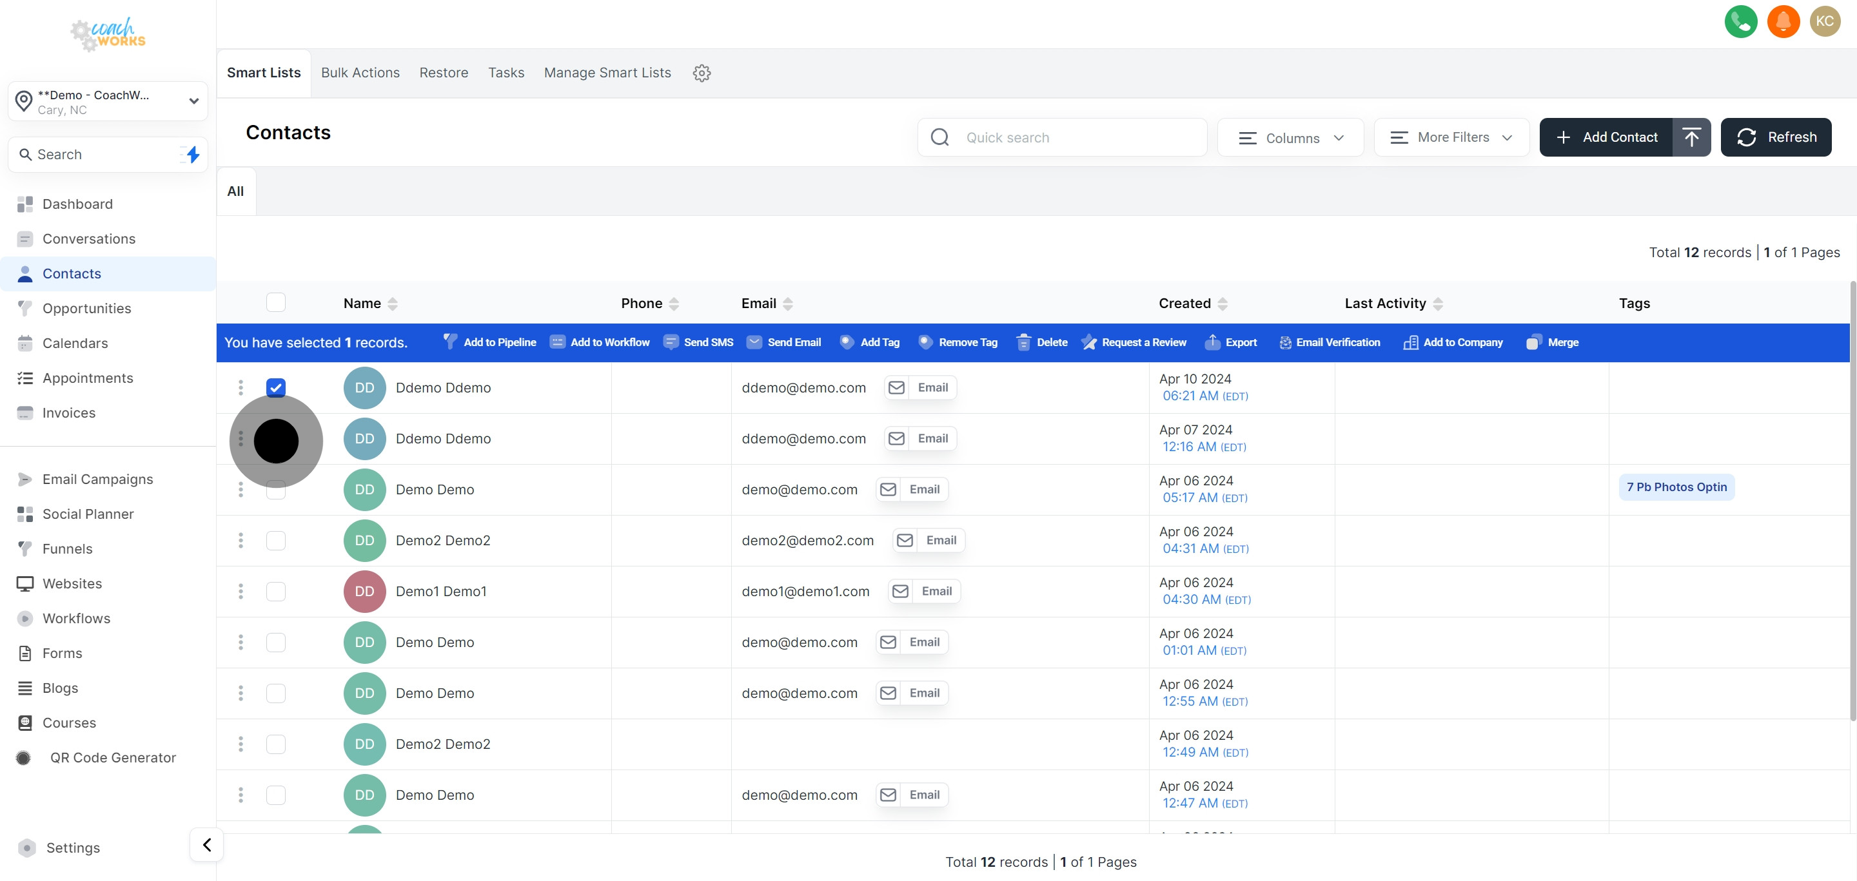The image size is (1857, 881).
Task: Check the Demo2 Demo2 row checkbox
Action: coord(276,540)
